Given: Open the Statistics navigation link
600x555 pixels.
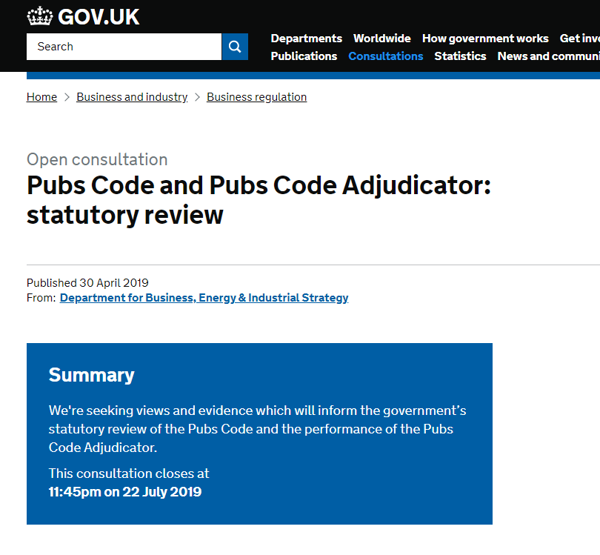Looking at the screenshot, I should [460, 56].
